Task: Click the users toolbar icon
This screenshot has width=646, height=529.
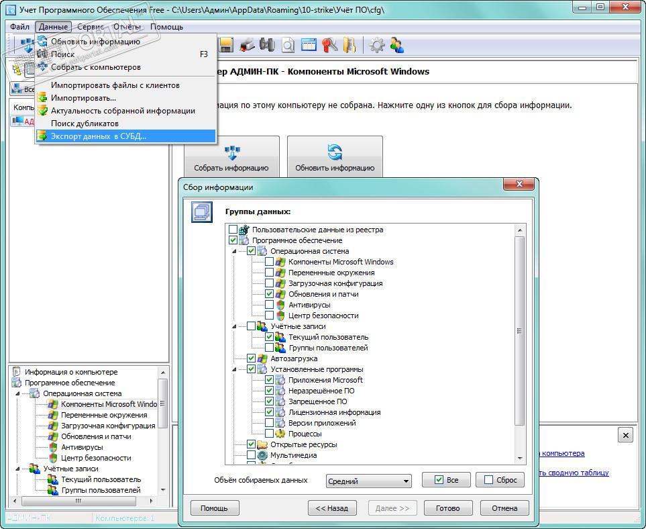Action: [397, 45]
